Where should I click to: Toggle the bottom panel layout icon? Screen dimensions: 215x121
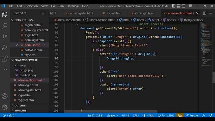(179, 6)
